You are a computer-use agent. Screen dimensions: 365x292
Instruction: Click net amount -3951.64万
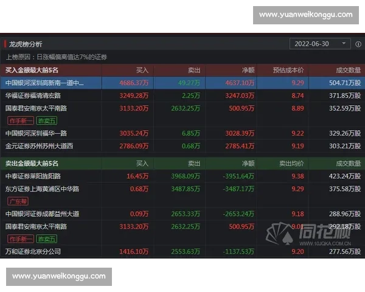click(x=238, y=176)
